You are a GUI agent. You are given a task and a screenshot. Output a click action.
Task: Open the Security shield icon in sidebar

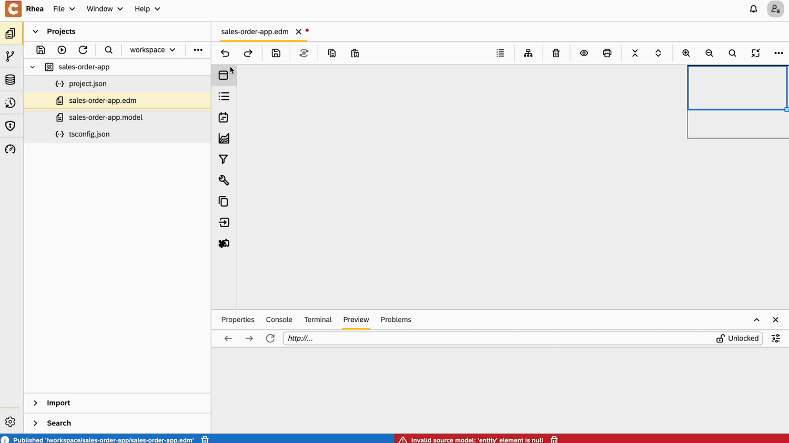point(10,126)
